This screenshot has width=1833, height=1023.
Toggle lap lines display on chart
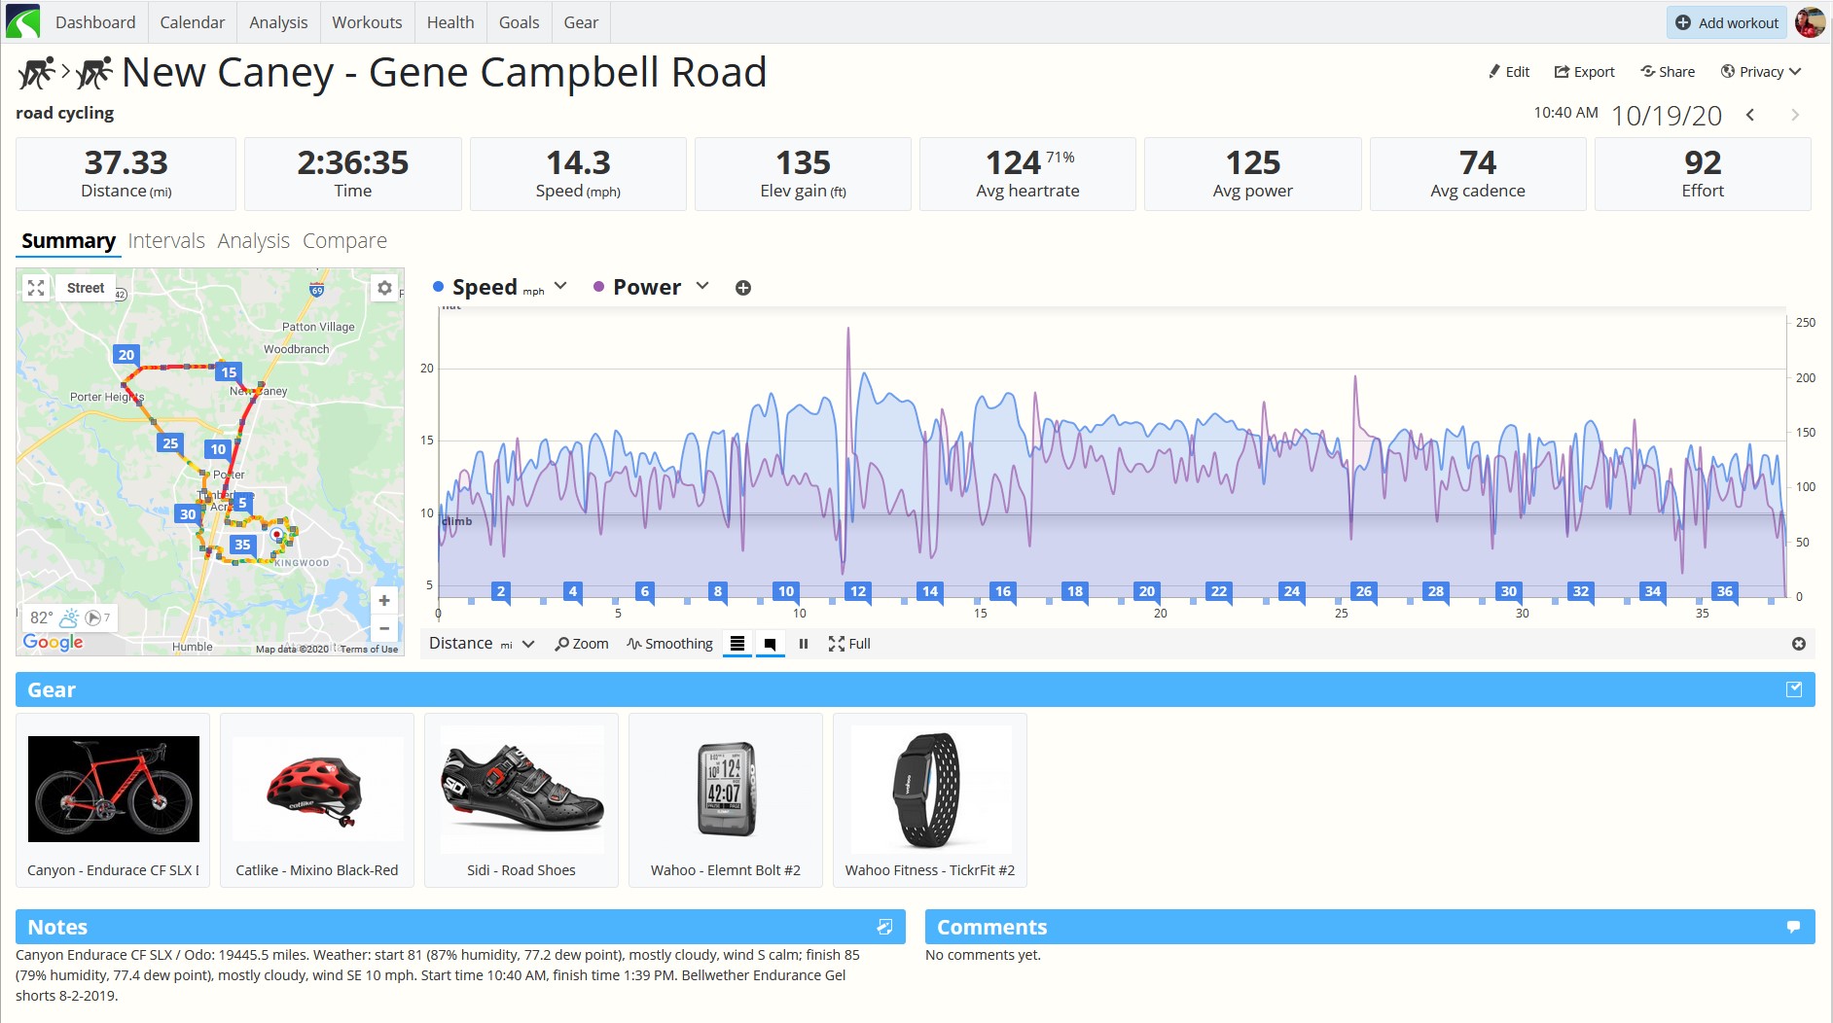(737, 644)
